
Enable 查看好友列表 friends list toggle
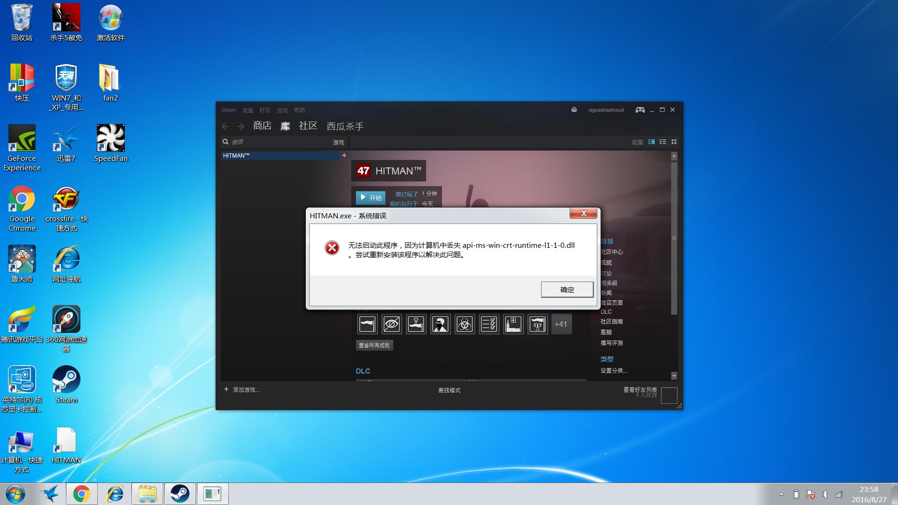tap(668, 394)
